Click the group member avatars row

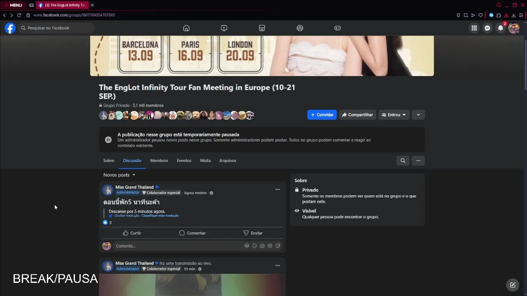pos(177,116)
